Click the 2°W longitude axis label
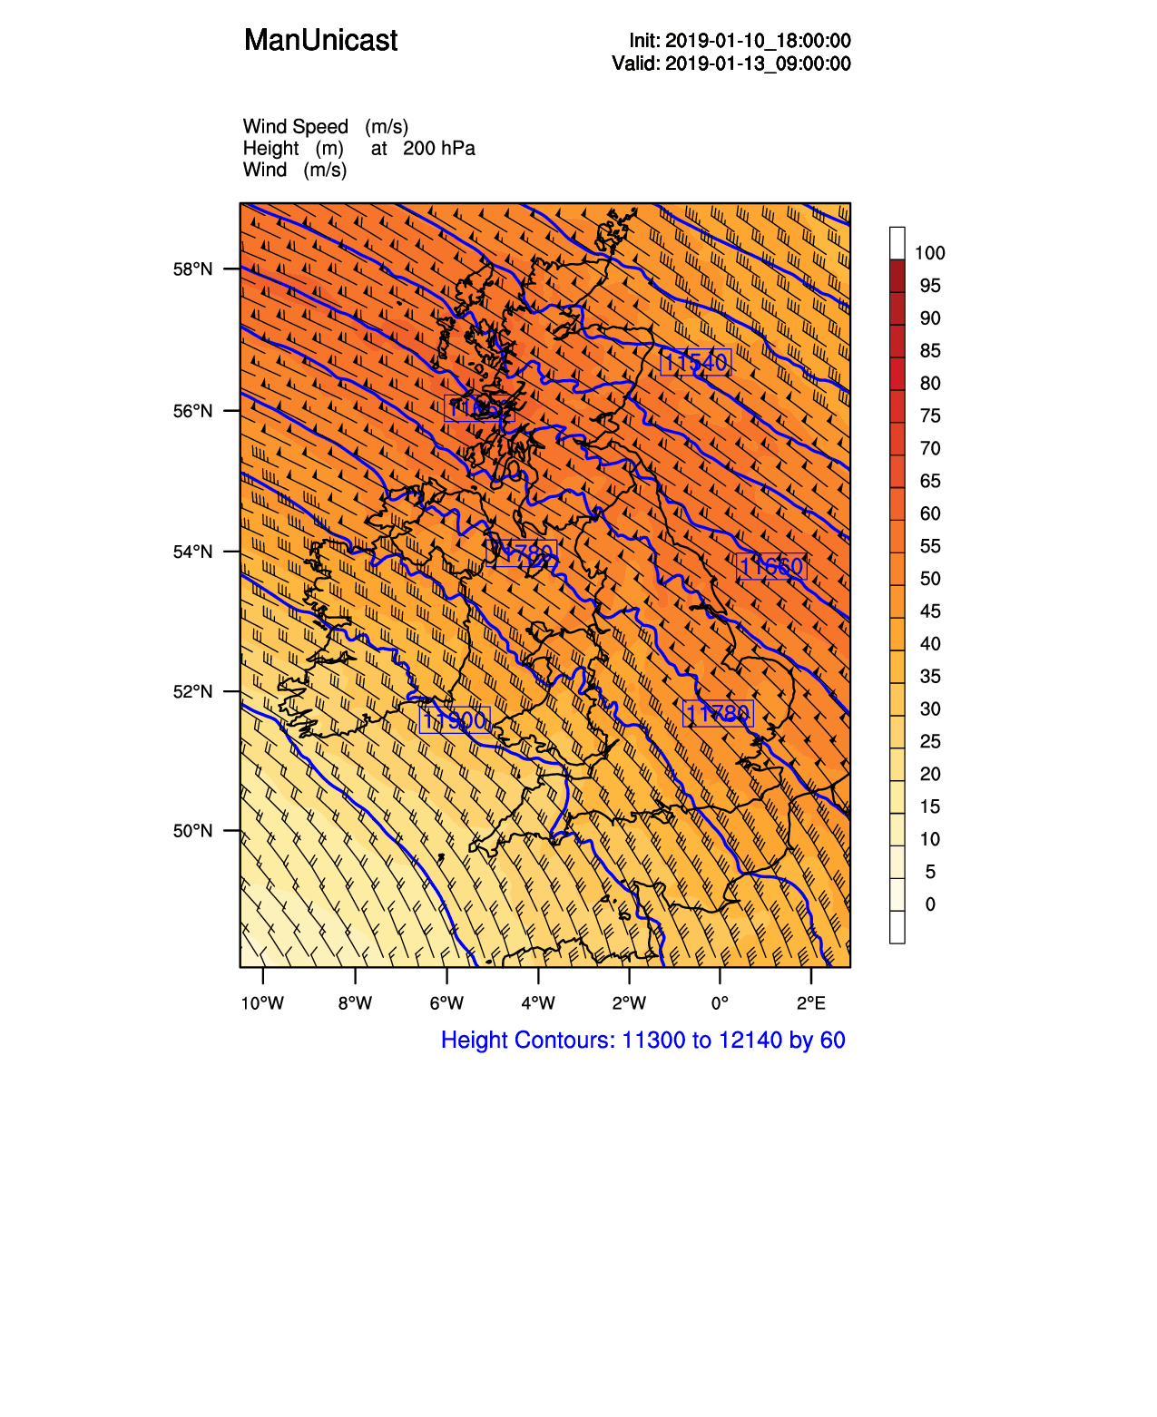1157x1417 pixels. coord(629,1002)
